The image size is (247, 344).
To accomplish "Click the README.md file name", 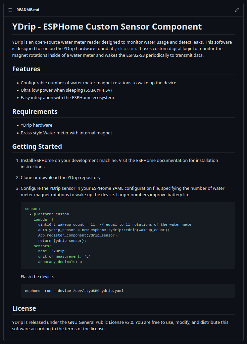I will tap(28, 10).
